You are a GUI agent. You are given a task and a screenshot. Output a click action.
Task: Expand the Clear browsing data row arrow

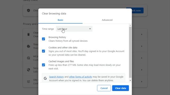[x=142, y=35]
